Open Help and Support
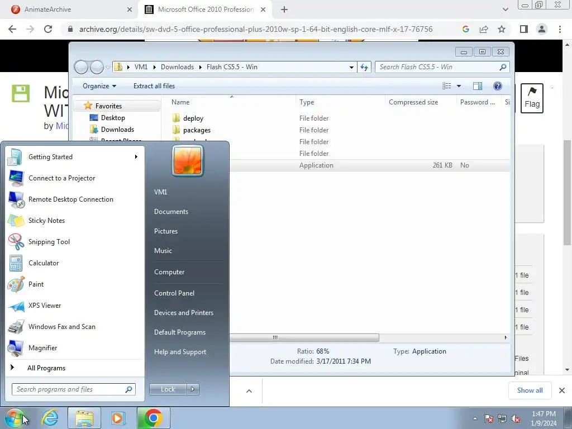 coord(180,352)
